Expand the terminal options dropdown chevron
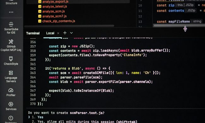The image size is (205, 123). [x=71, y=33]
